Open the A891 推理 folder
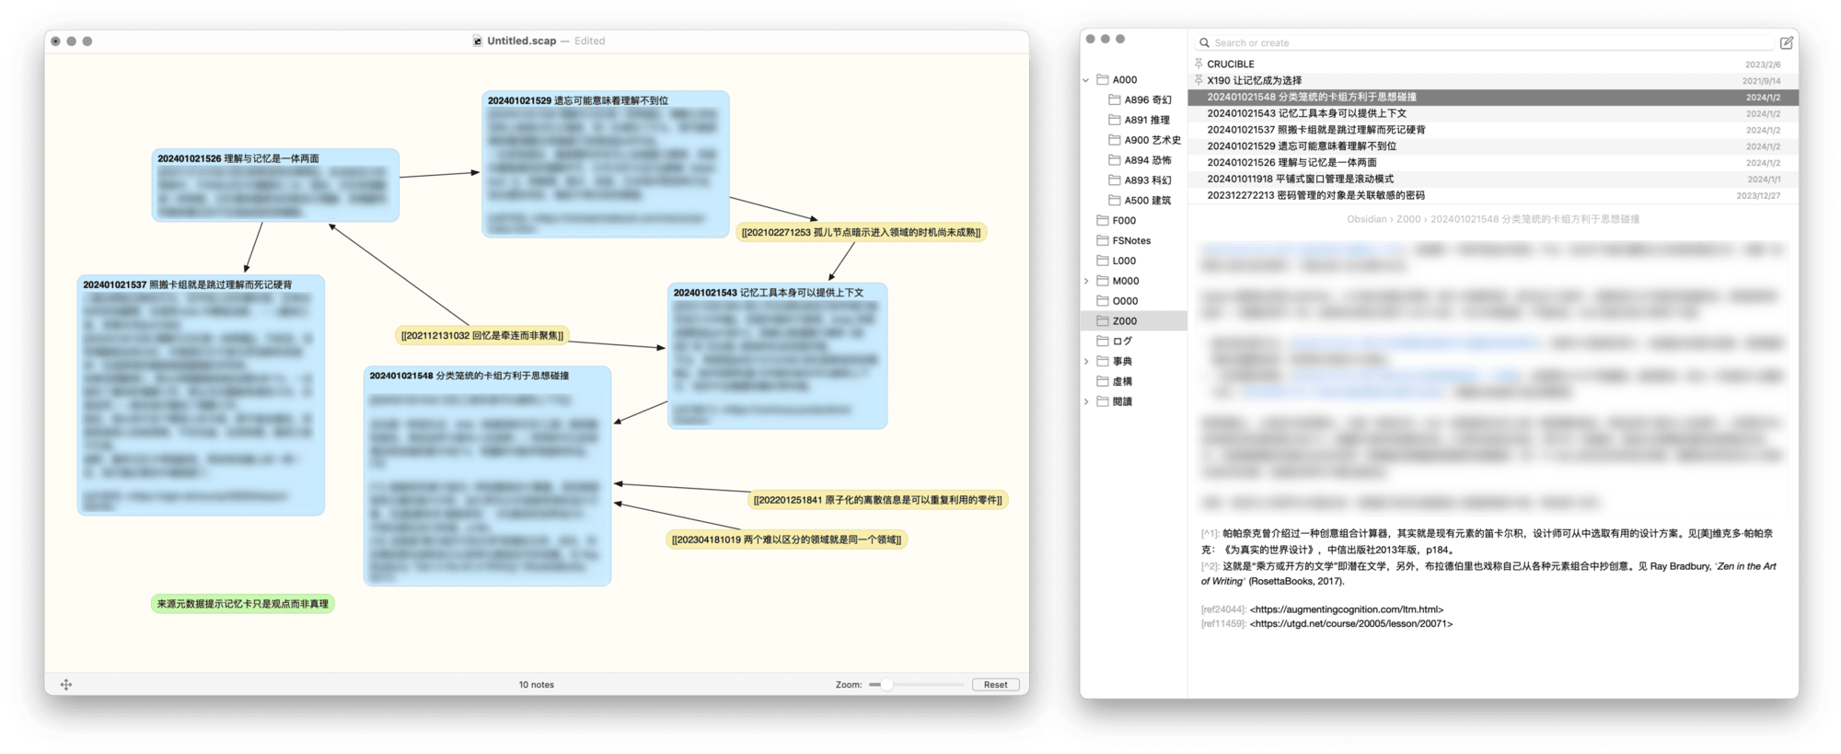1841x754 pixels. [x=1146, y=120]
